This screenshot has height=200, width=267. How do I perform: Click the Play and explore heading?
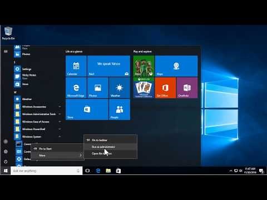(x=142, y=51)
